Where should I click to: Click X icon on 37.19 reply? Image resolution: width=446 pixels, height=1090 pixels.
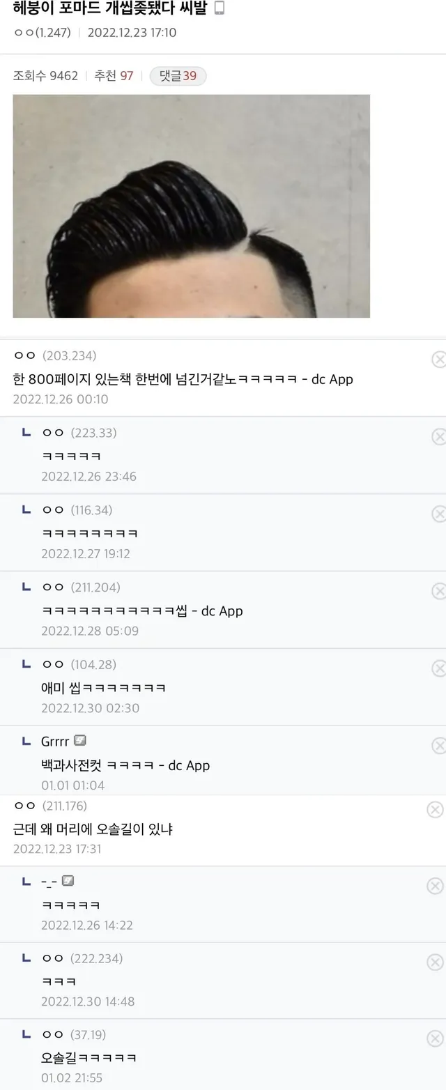tap(435, 1039)
